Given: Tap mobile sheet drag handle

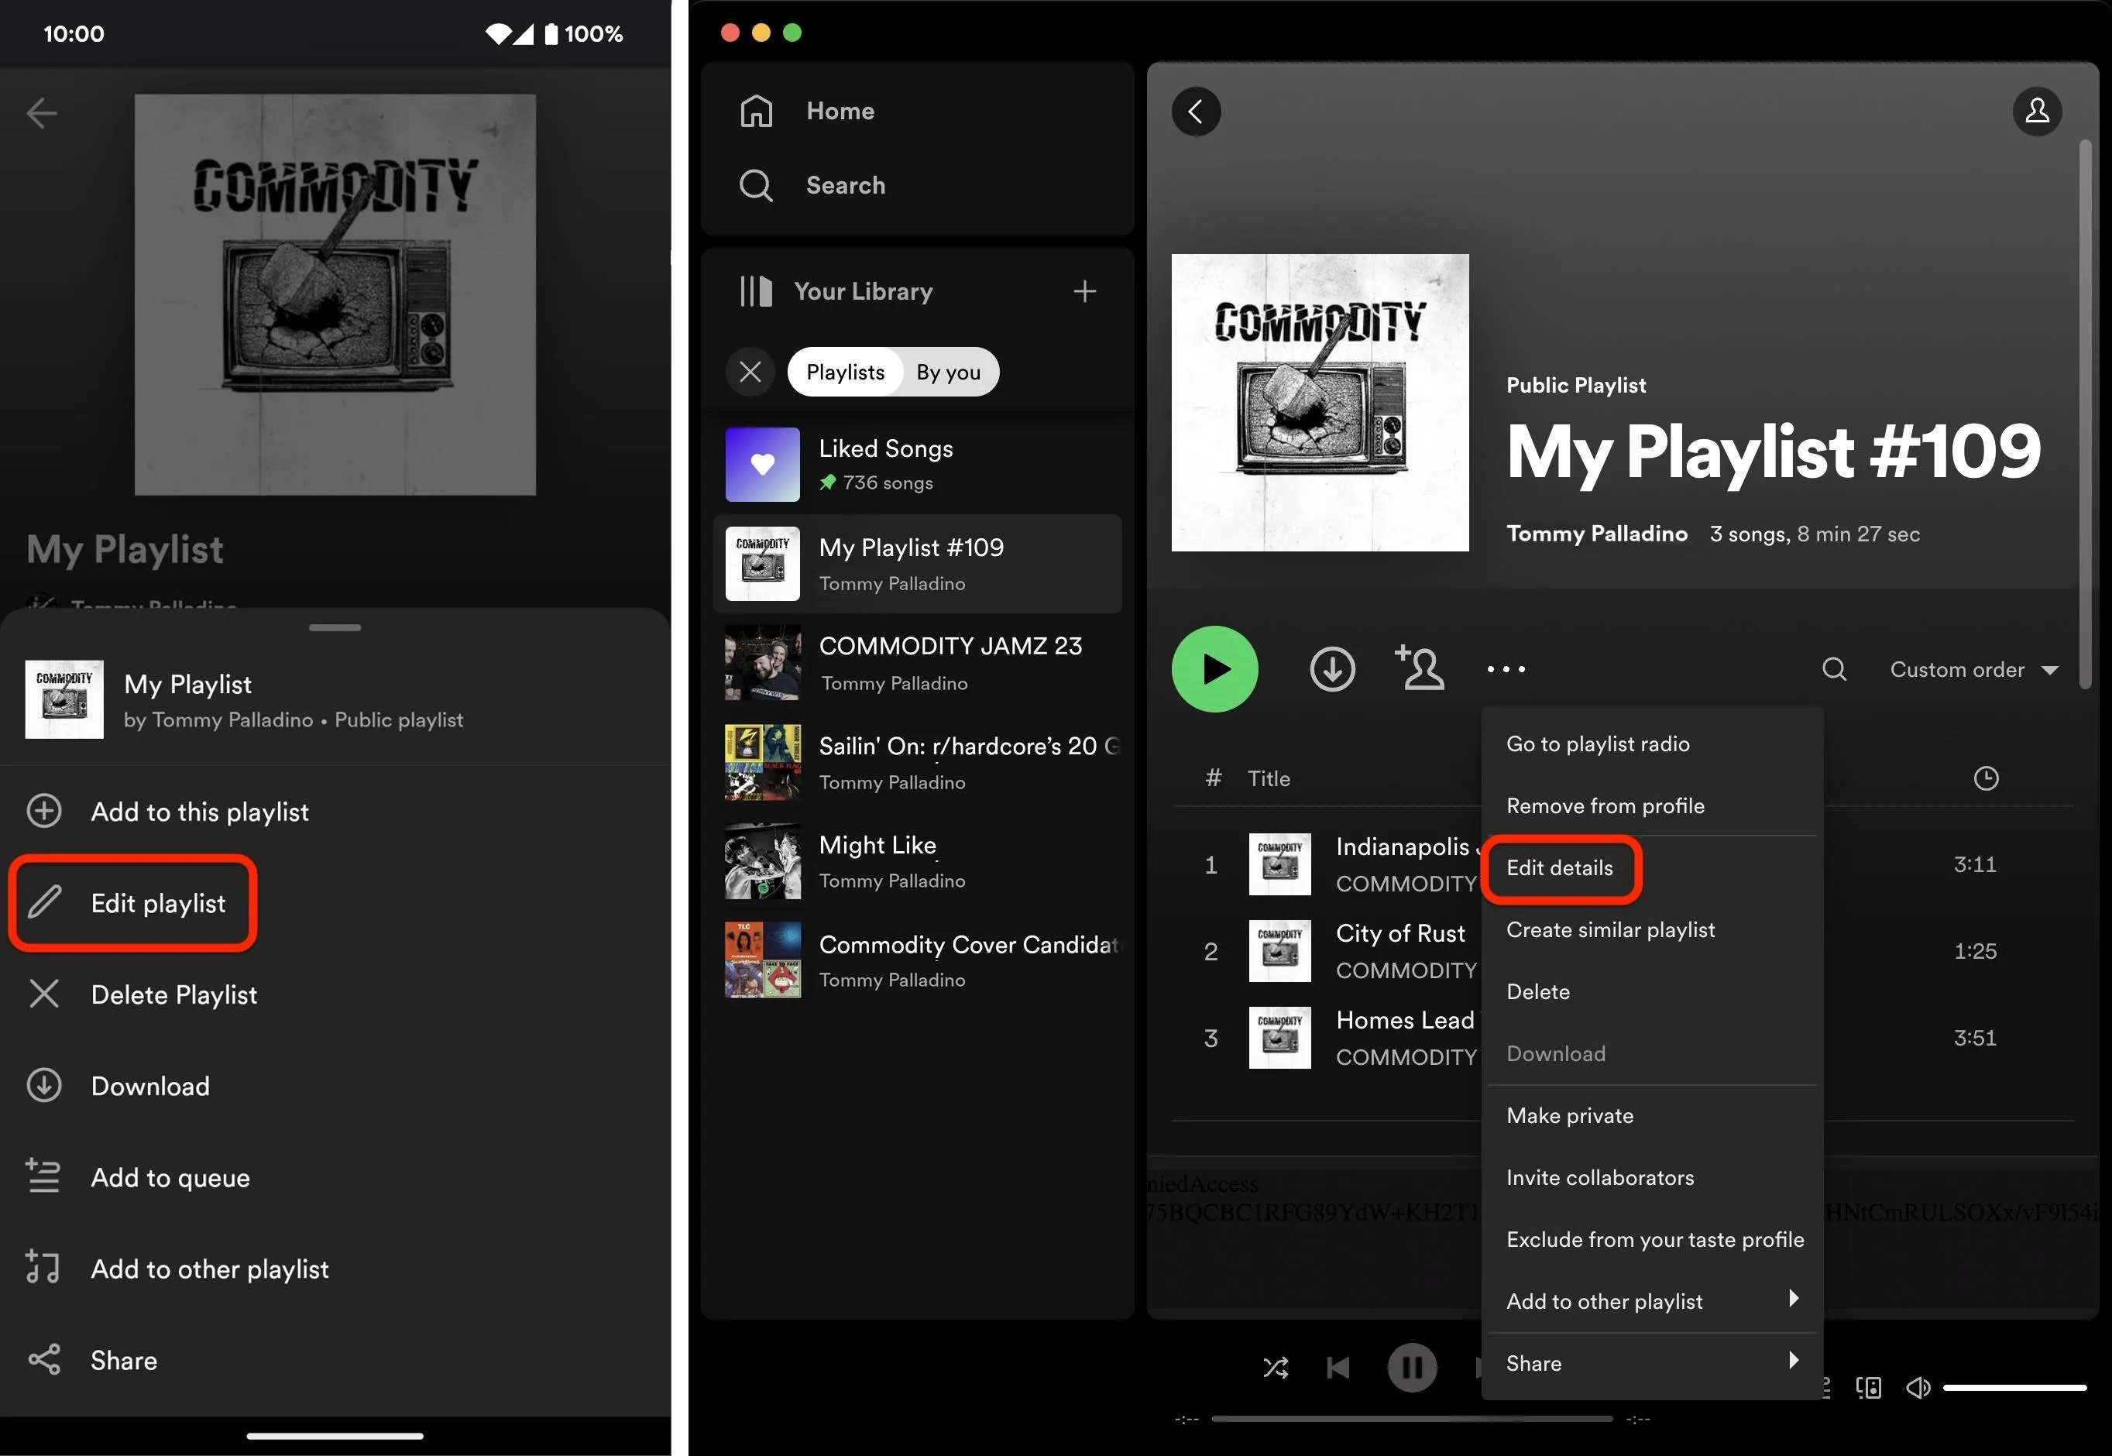Looking at the screenshot, I should 335,627.
